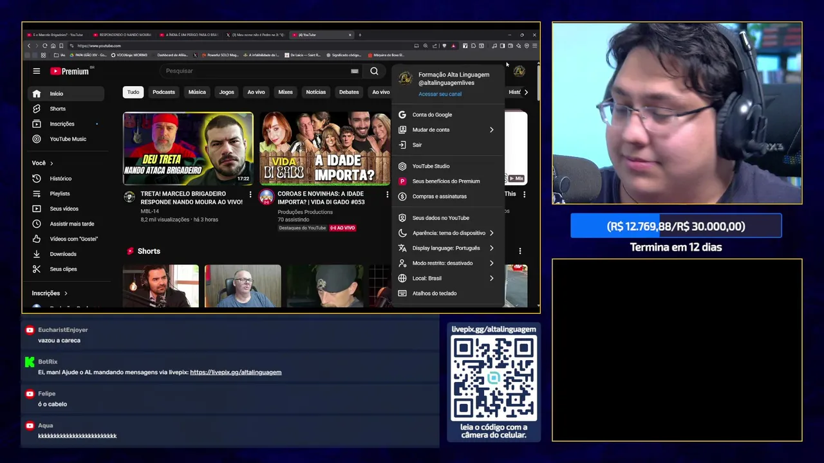The image size is (824, 463).
Task: Switch to the RESPONDENDO O NANDO MOURA browser tab
Action: (x=122, y=35)
